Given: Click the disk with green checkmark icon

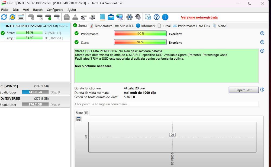Looking at the screenshot, I should pos(48,17).
